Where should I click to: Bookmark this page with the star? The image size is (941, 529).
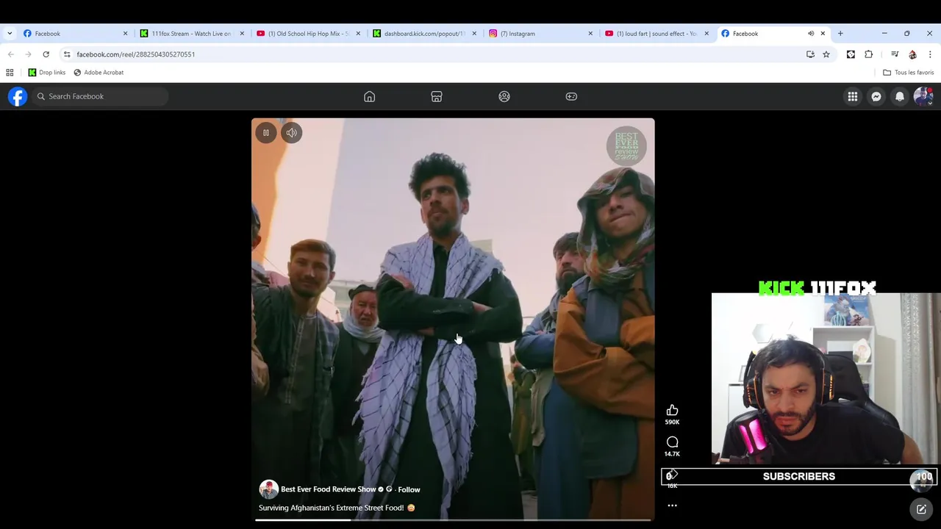(x=826, y=54)
